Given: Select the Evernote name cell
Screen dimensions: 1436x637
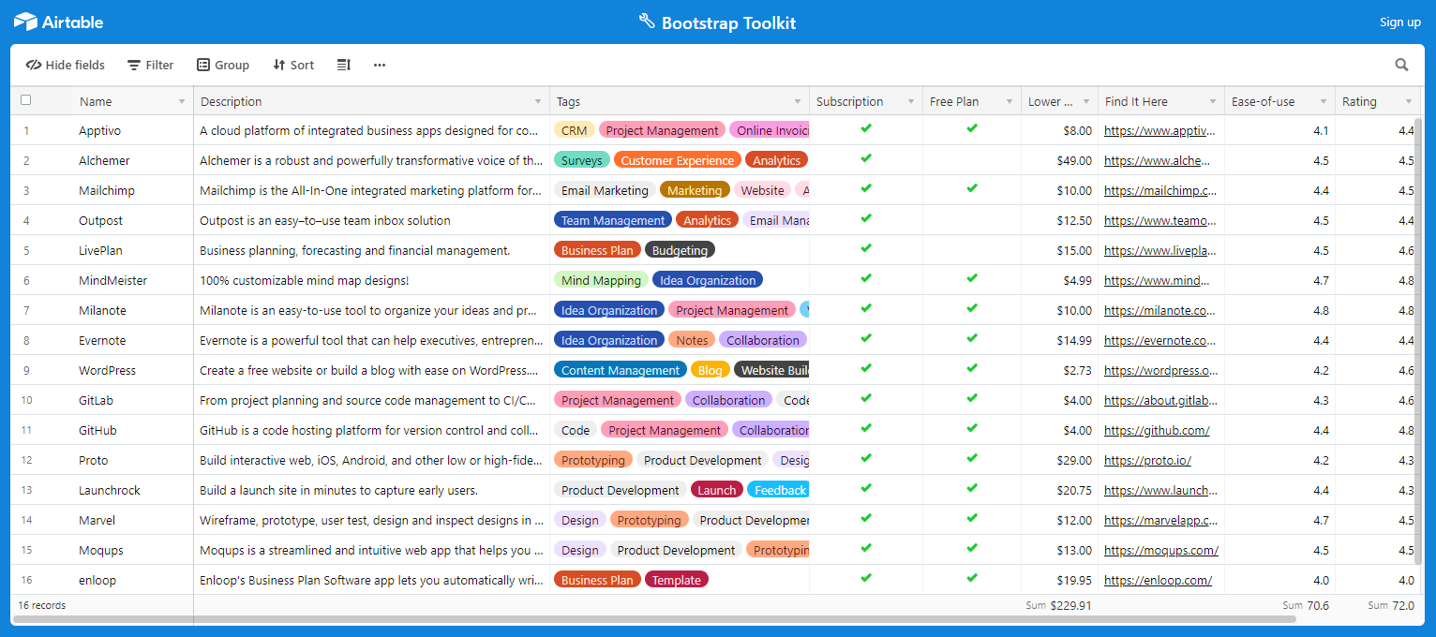Looking at the screenshot, I should [132, 340].
